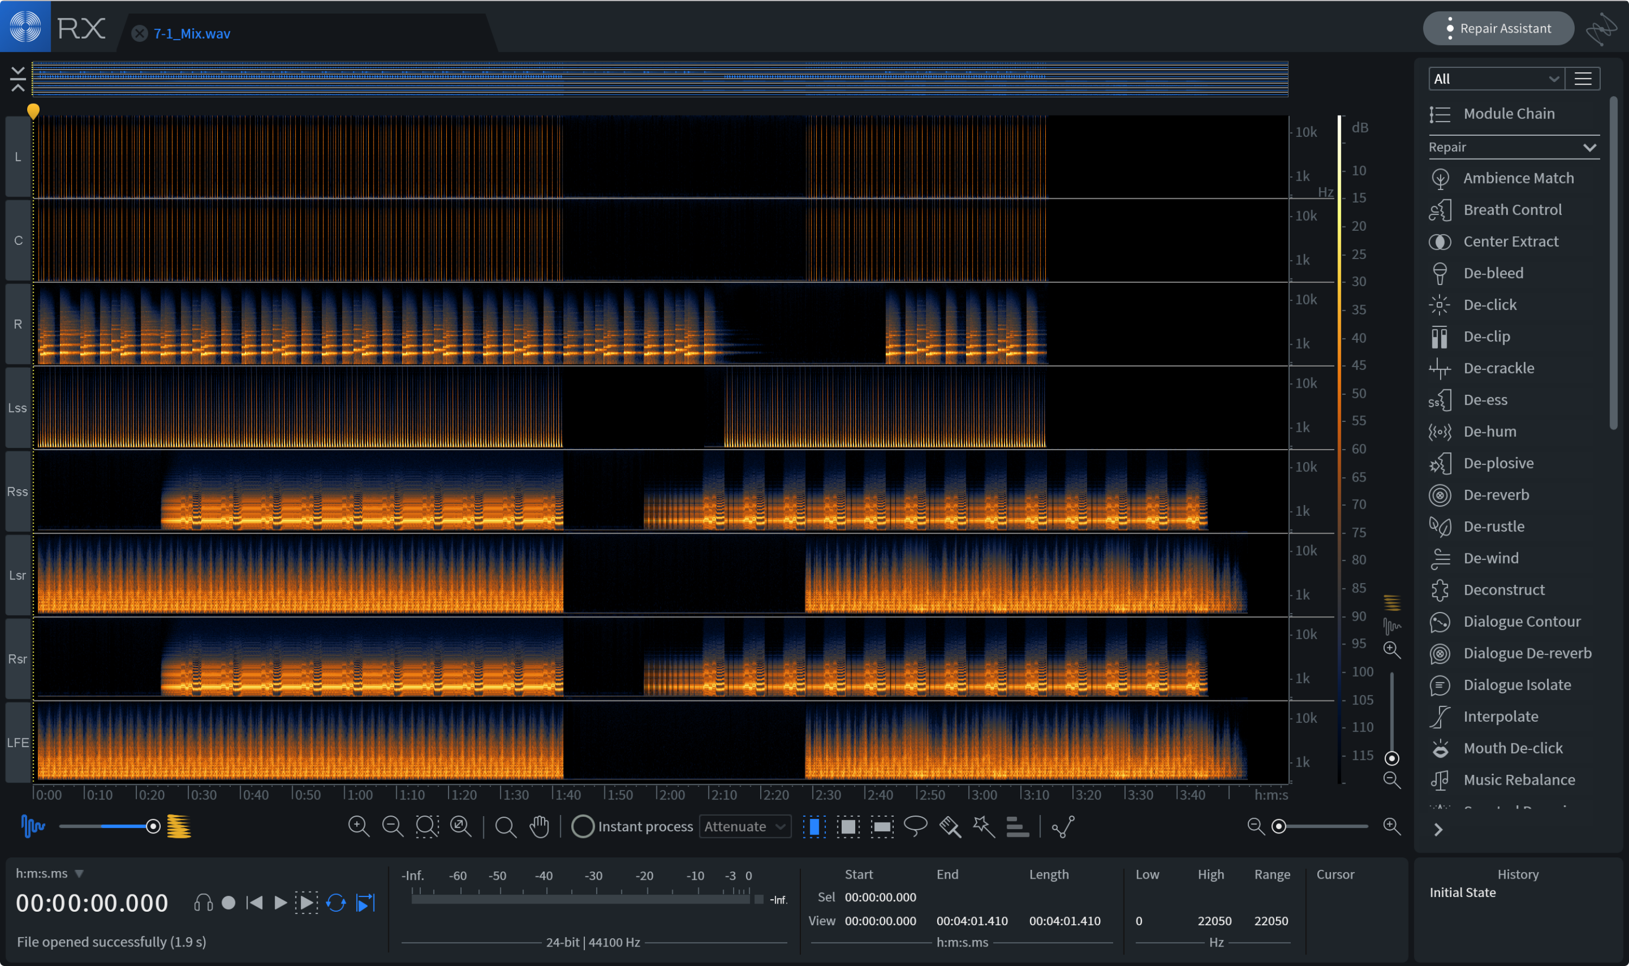The image size is (1629, 966).
Task: Toggle loop playback
Action: coord(336,903)
